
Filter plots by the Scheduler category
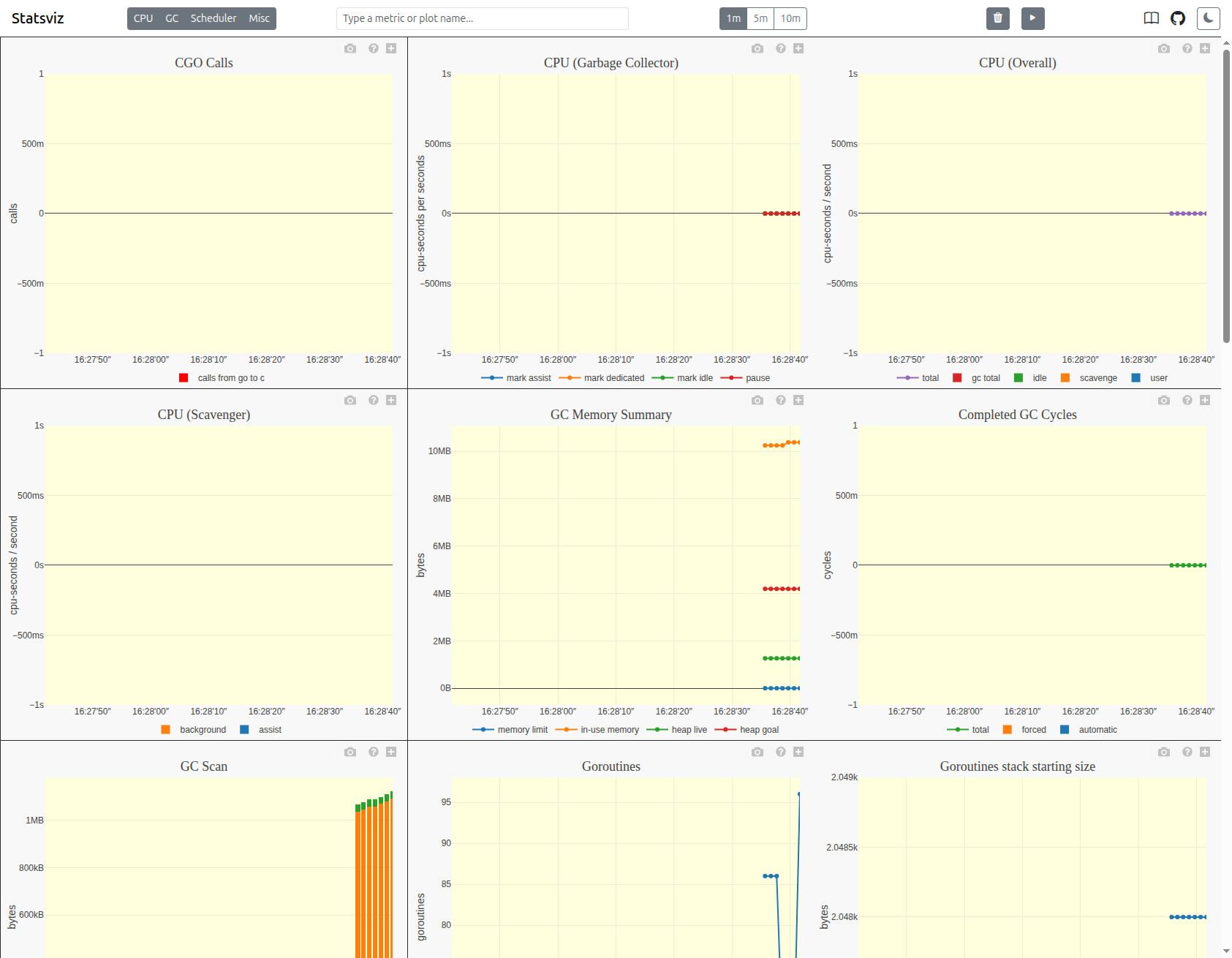(213, 18)
